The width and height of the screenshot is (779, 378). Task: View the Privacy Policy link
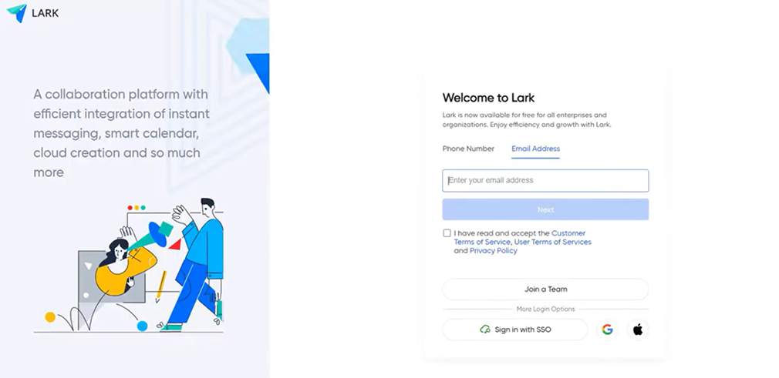click(494, 251)
